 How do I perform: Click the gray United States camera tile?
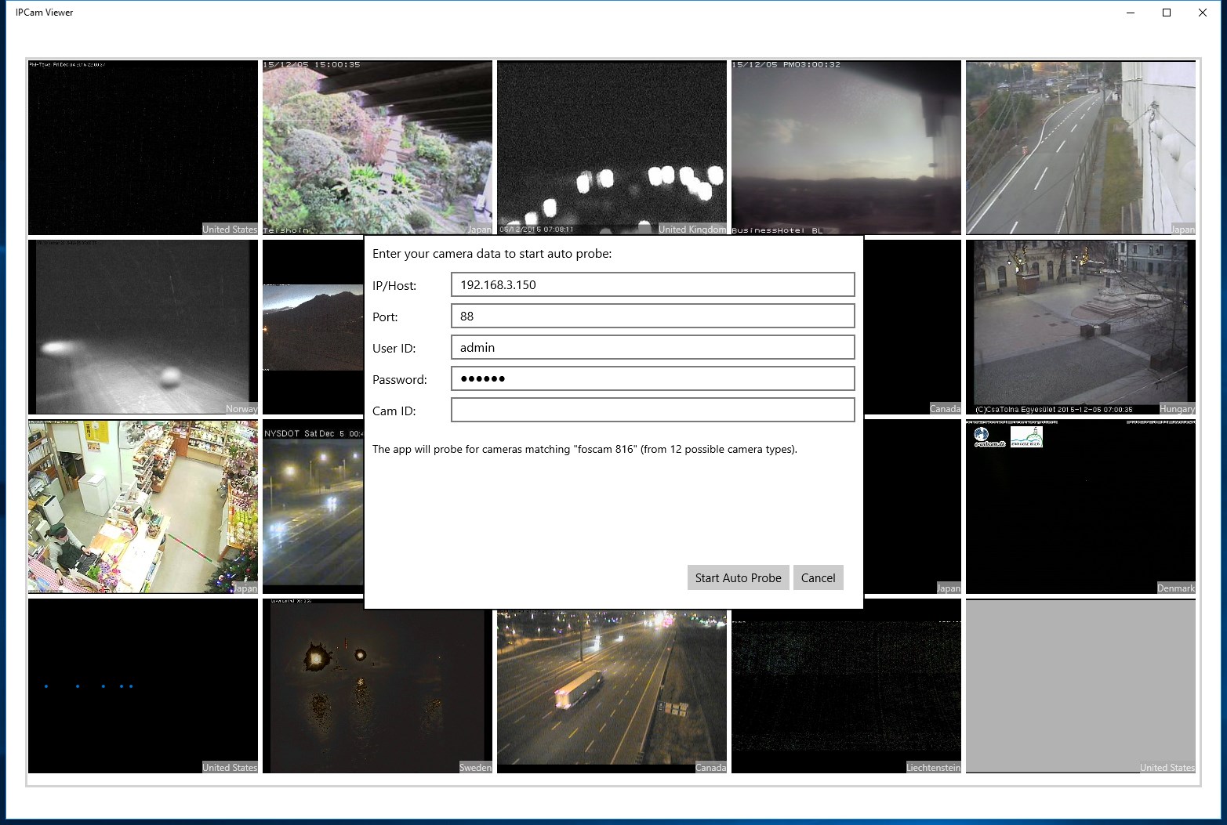point(1080,686)
